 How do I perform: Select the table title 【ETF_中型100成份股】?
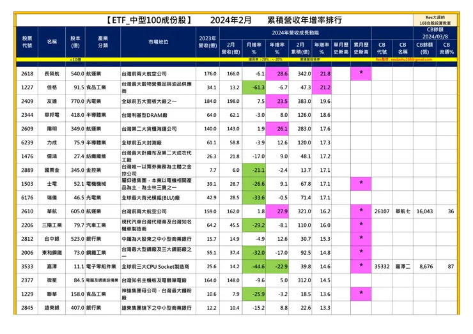149,20
